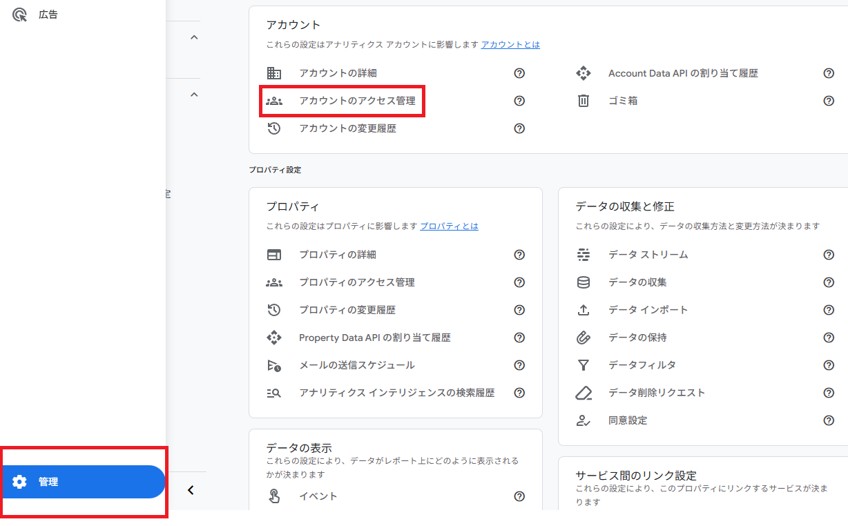Open データの保持
Screen dimensions: 848x526
click(x=637, y=338)
